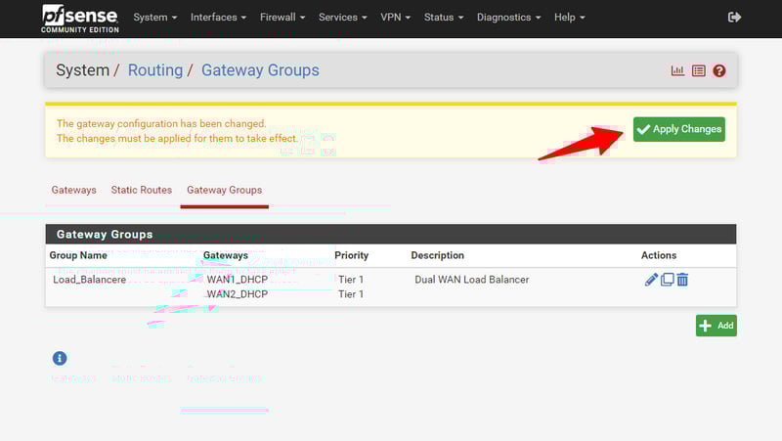Open the Interfaces dropdown menu
This screenshot has height=441, width=782.
click(x=218, y=18)
